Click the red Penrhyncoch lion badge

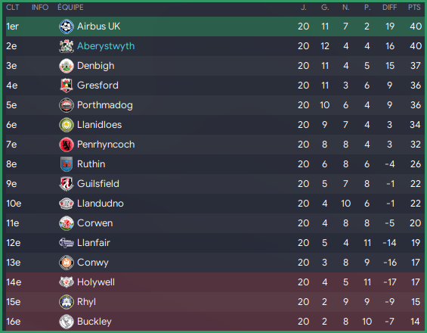(67, 145)
